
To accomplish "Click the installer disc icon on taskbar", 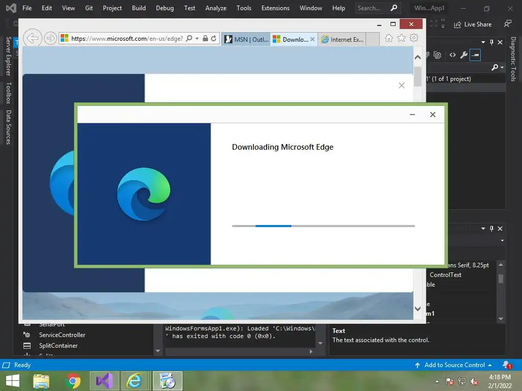I will click(167, 381).
